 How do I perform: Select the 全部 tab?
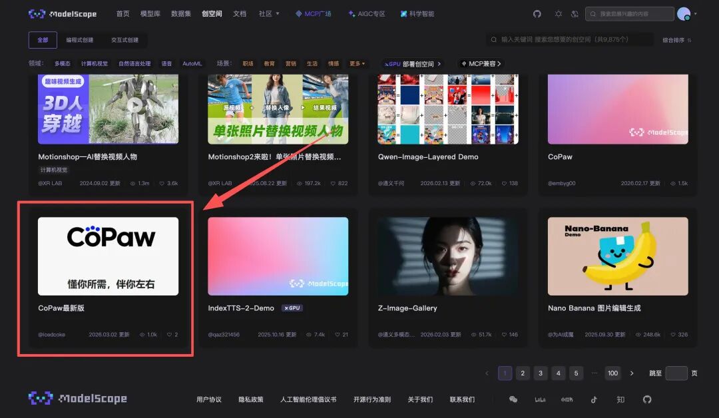coord(43,40)
